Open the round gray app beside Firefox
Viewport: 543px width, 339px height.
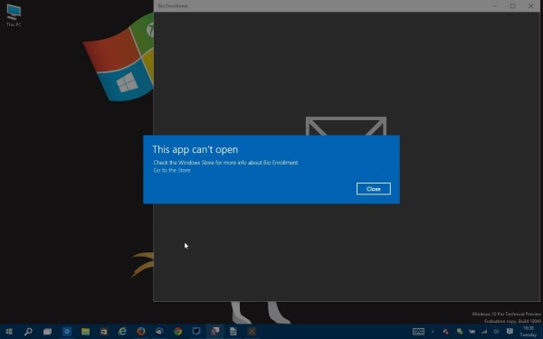click(x=159, y=332)
